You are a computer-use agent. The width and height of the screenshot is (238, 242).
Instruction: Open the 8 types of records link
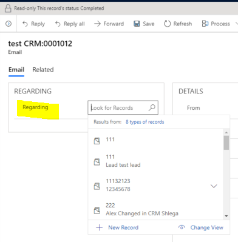pos(144,122)
